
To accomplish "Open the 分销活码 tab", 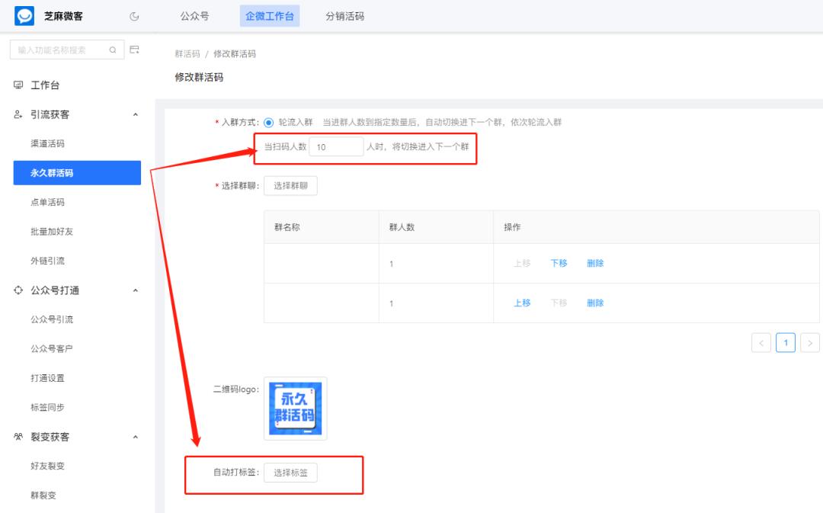I will 347,15.
